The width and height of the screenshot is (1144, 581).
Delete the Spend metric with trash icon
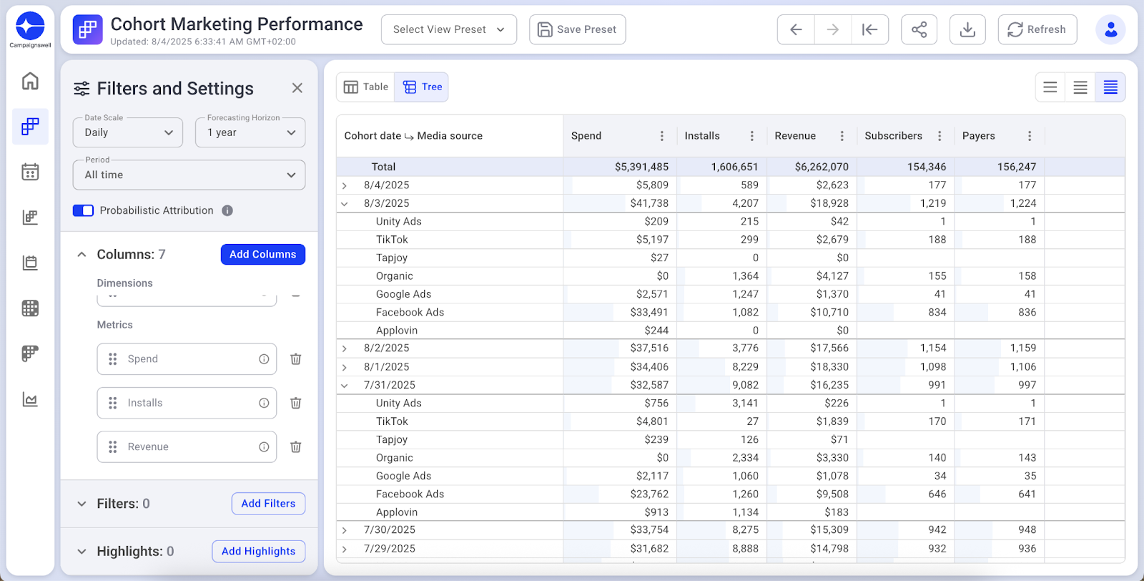(x=295, y=359)
